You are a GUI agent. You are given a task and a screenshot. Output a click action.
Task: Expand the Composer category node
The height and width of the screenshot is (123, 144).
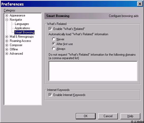pyautogui.click(x=7, y=45)
